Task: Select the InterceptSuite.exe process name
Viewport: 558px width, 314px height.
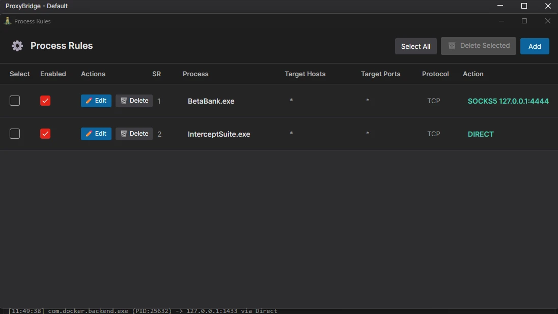Action: tap(219, 134)
